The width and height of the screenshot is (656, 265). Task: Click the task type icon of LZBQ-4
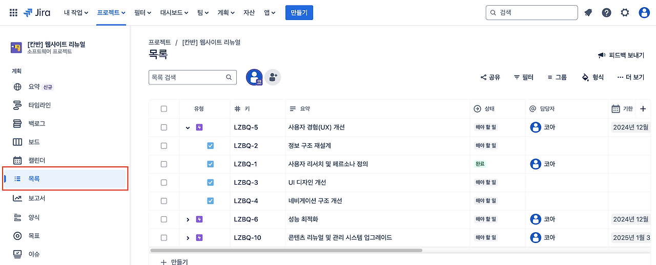click(x=210, y=201)
